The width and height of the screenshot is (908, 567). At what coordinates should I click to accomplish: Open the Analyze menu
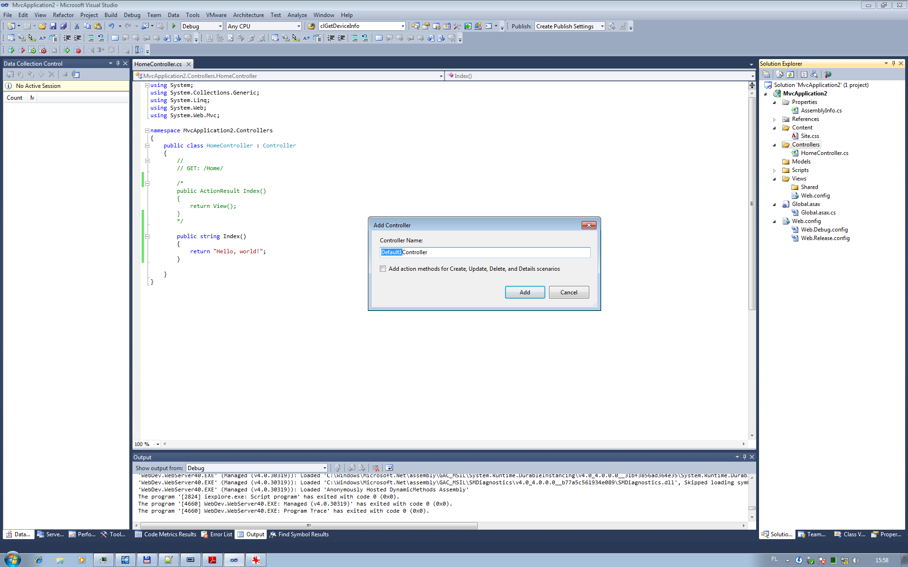(x=297, y=15)
